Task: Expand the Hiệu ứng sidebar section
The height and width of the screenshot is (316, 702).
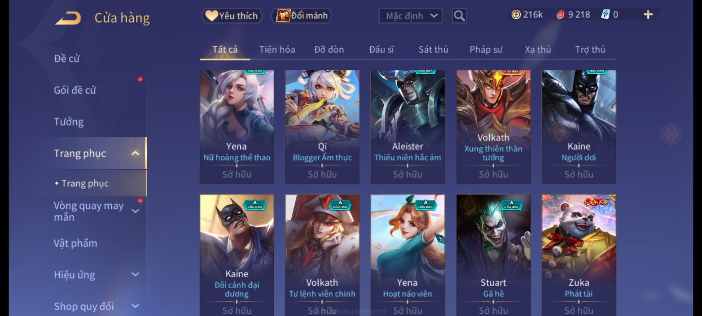Action: pyautogui.click(x=135, y=274)
